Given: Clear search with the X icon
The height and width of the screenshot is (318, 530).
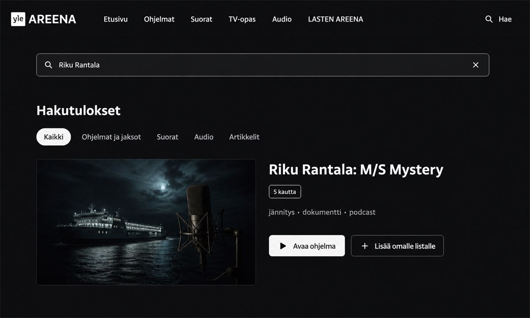Looking at the screenshot, I should pyautogui.click(x=476, y=65).
